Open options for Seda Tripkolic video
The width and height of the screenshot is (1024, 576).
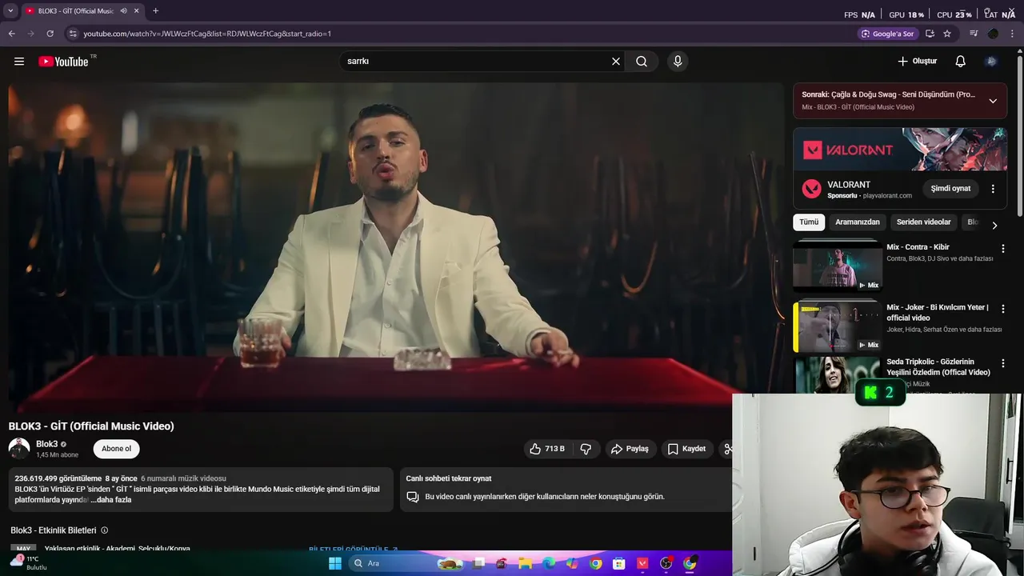[1003, 363]
